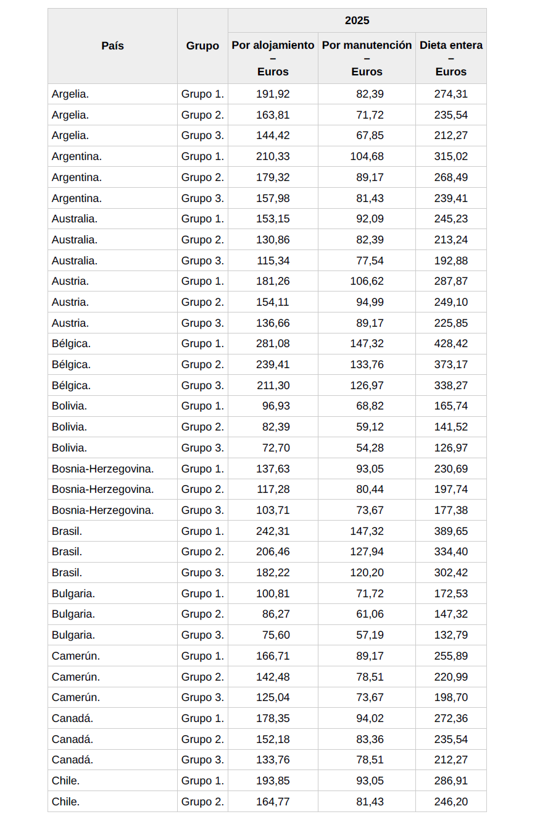Click the Por manutención Euros header
This screenshot has height=822, width=540.
tap(367, 58)
